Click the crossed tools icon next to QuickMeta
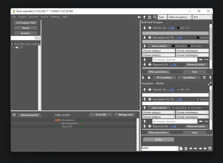 (204, 77)
